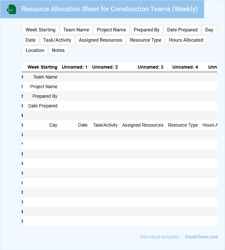Choose the Resource Type tag
225x250 pixels.
(146, 40)
